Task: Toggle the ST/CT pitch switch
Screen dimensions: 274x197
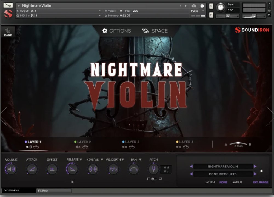Action: (x=153, y=179)
